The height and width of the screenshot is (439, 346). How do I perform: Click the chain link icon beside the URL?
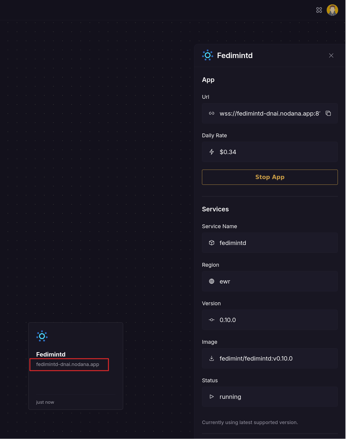point(211,113)
